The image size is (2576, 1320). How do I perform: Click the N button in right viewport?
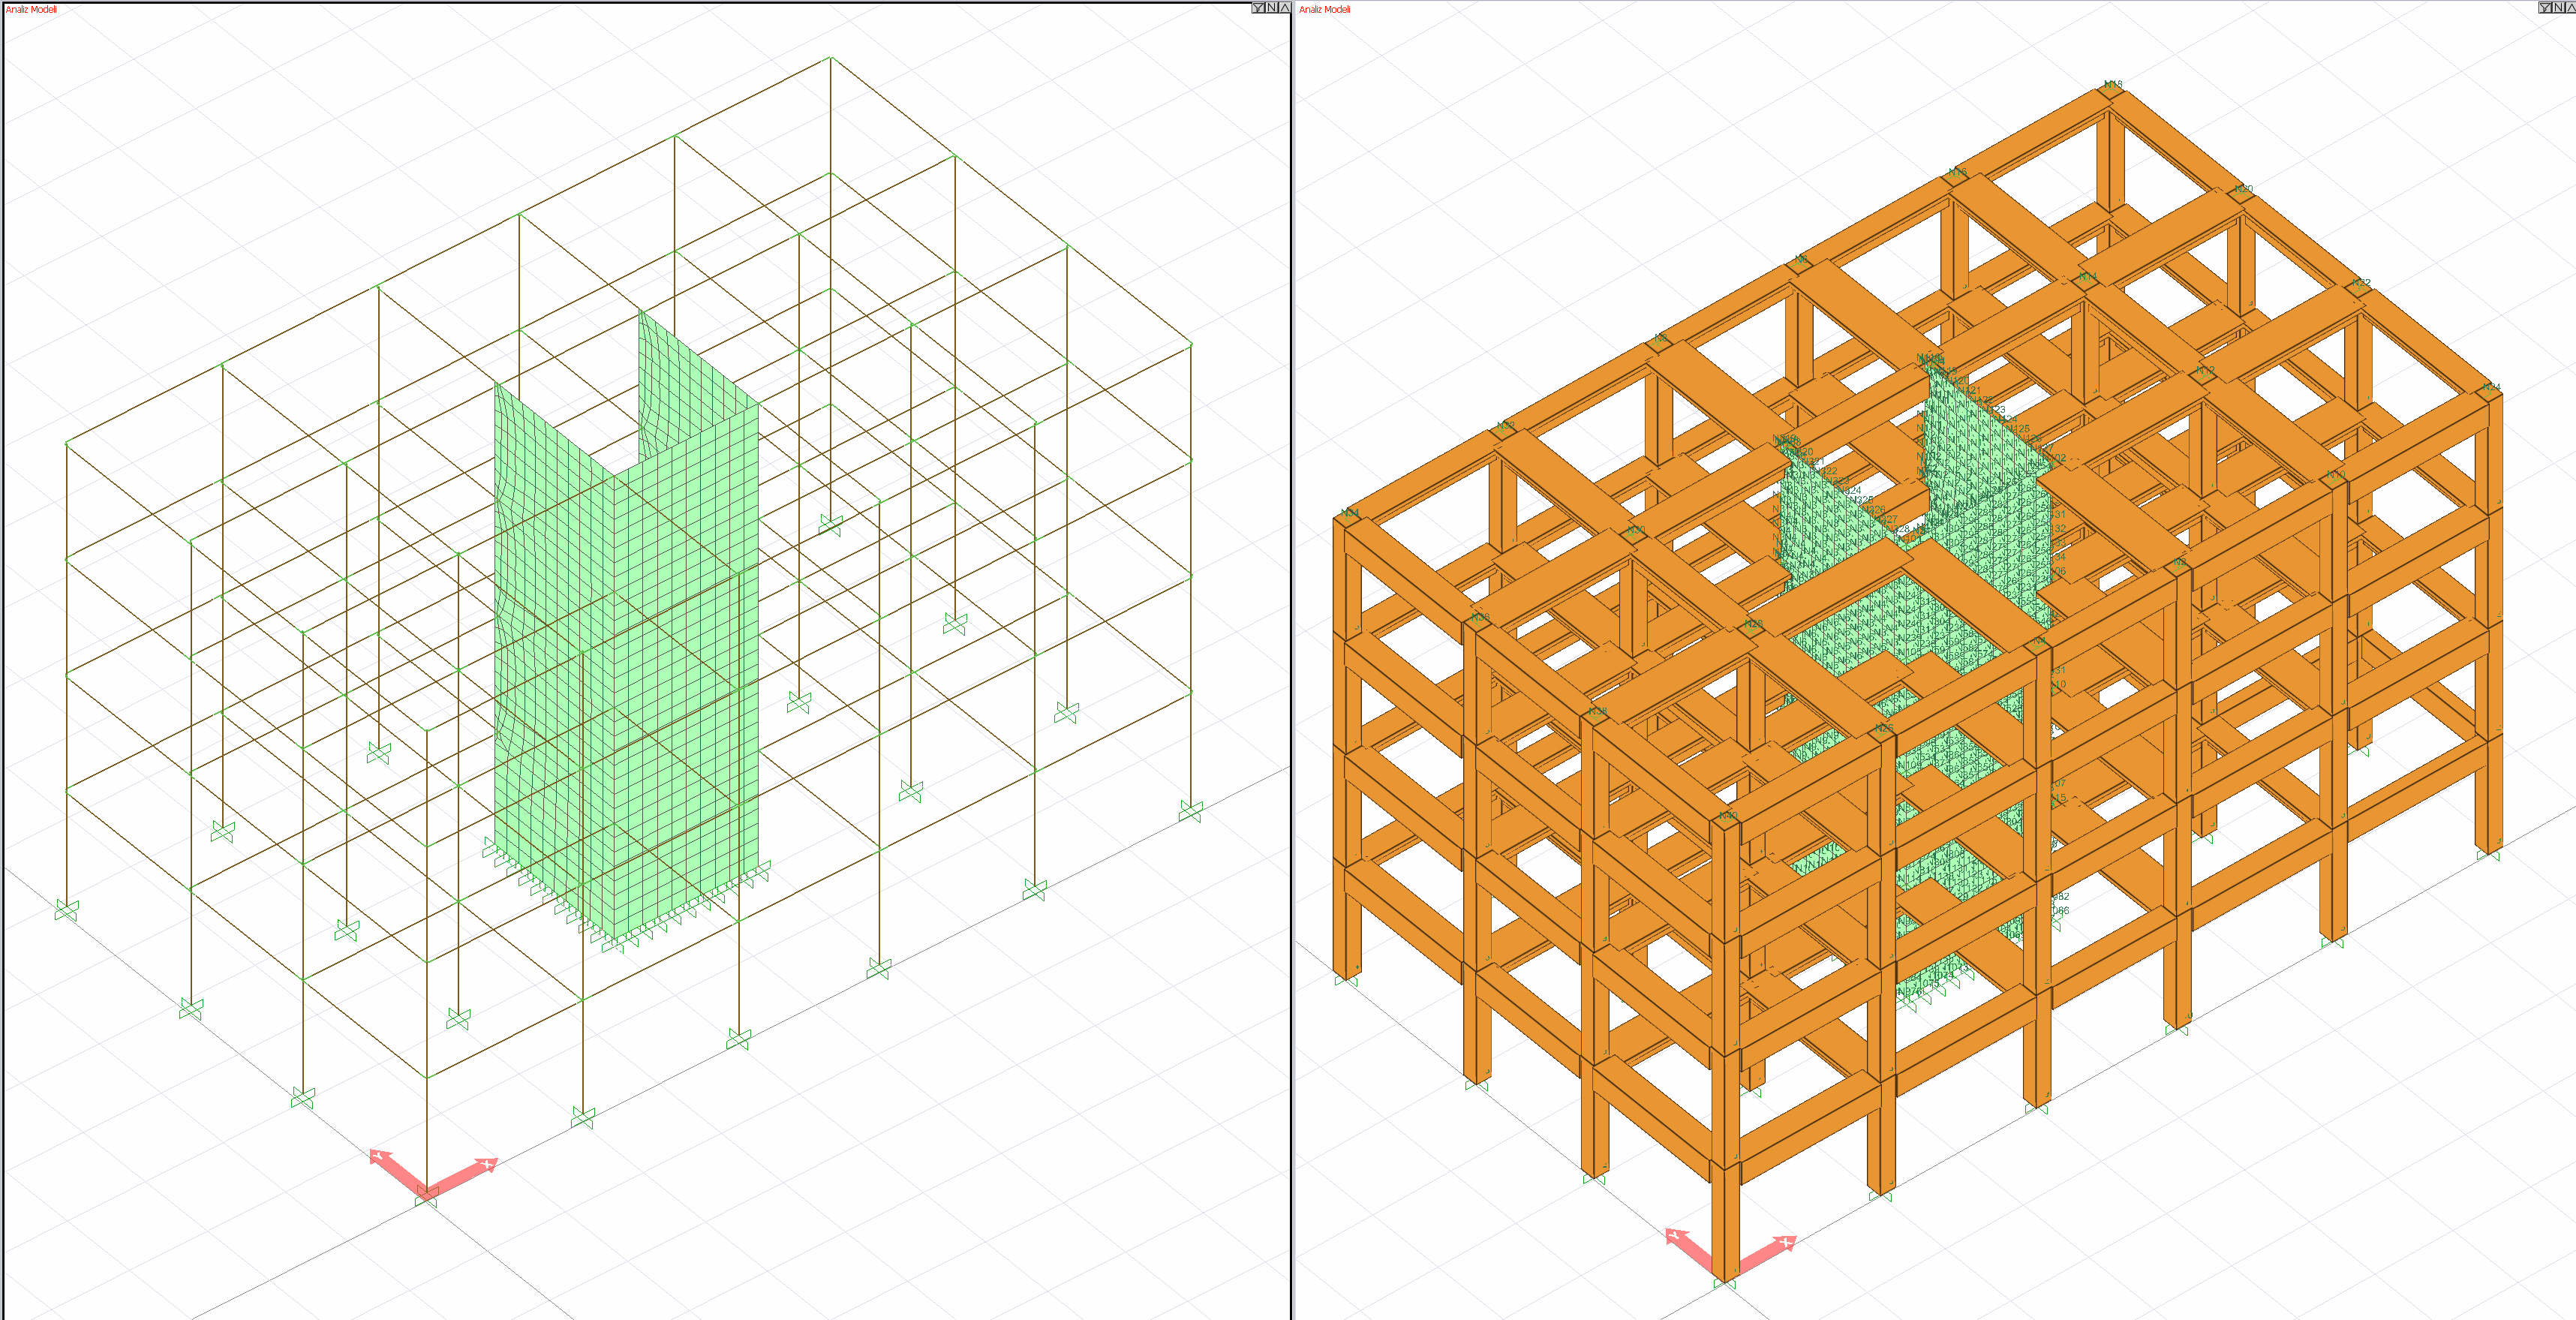pos(2558,8)
